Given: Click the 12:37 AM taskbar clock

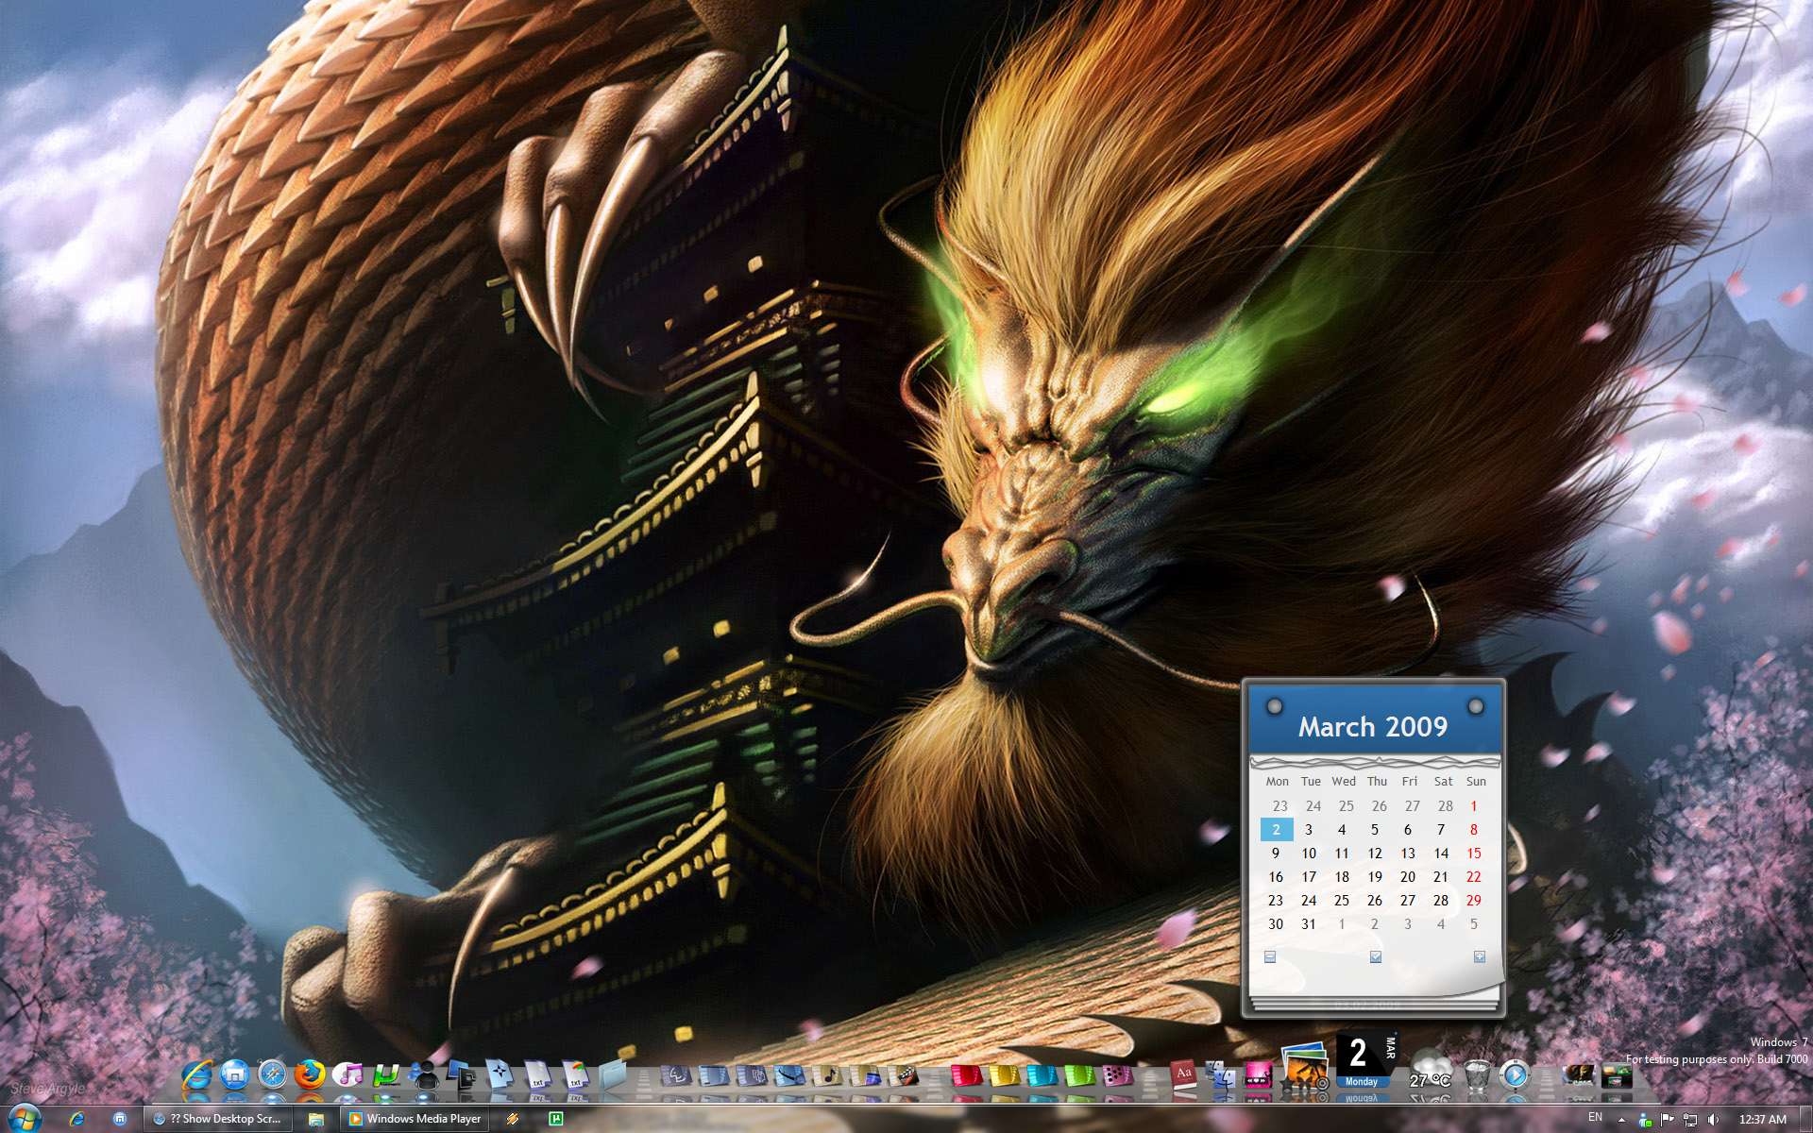Looking at the screenshot, I should [1762, 1120].
